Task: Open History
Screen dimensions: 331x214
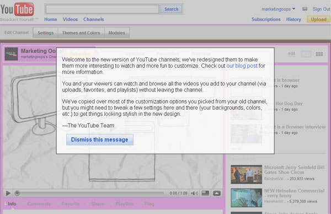Action: [x=293, y=19]
